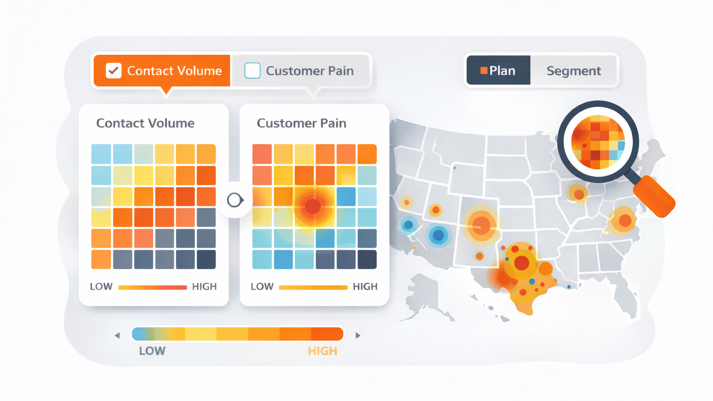Select the large orange hotspot over Texas
Screen dimensions: 713x401
521,263
